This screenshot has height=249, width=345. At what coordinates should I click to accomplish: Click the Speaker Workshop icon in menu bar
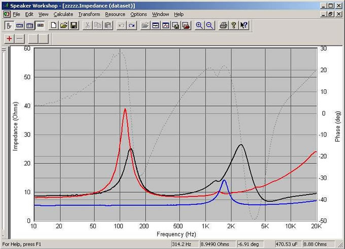tap(7, 14)
